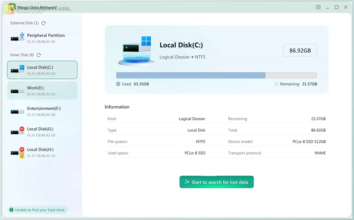Maximize the Magic Data Recovery window

pyautogui.click(x=336, y=7)
